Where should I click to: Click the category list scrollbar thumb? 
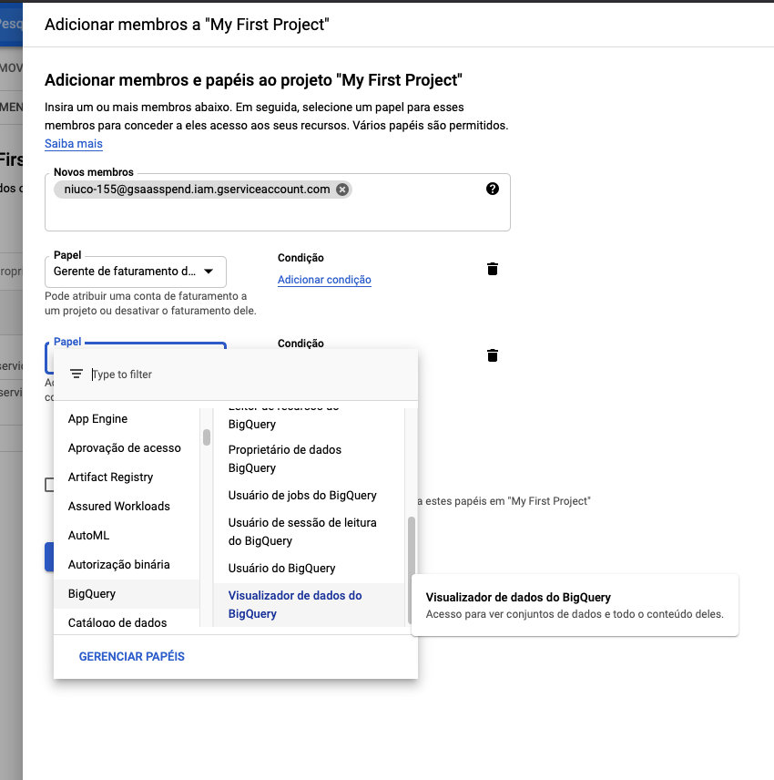pos(207,437)
